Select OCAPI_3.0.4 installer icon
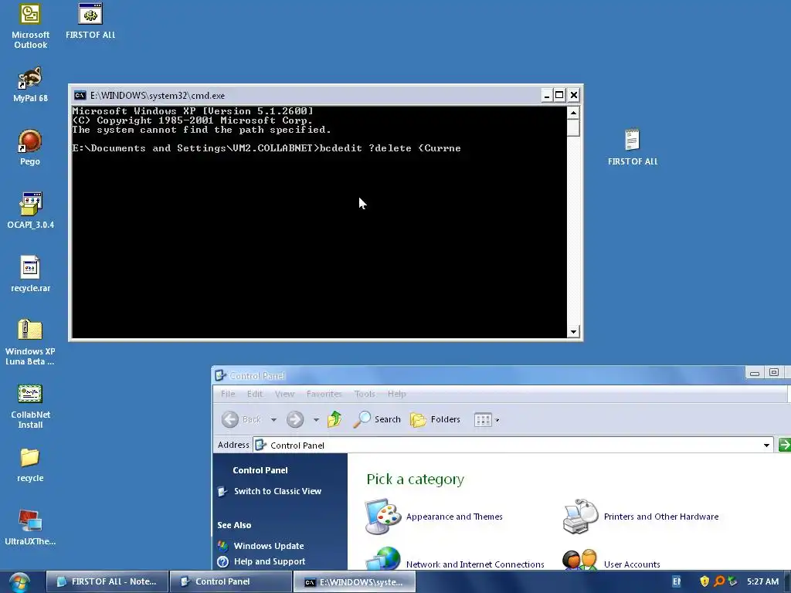The height and width of the screenshot is (593, 791). pos(30,211)
